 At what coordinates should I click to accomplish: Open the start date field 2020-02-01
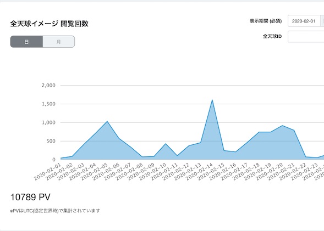(304, 21)
